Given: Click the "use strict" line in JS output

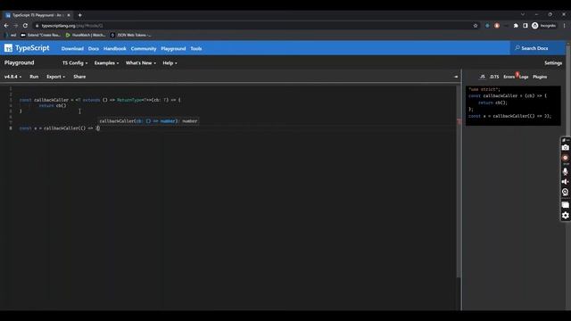Looking at the screenshot, I should coord(484,89).
